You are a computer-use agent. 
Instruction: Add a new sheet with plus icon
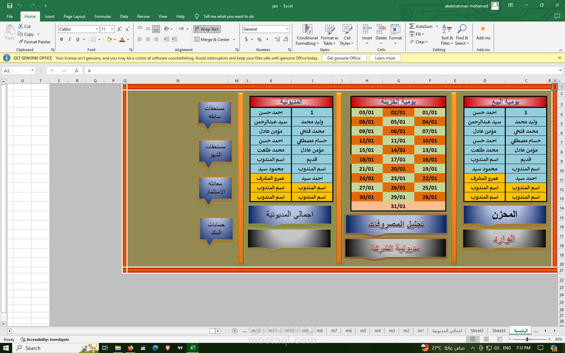(x=235, y=331)
